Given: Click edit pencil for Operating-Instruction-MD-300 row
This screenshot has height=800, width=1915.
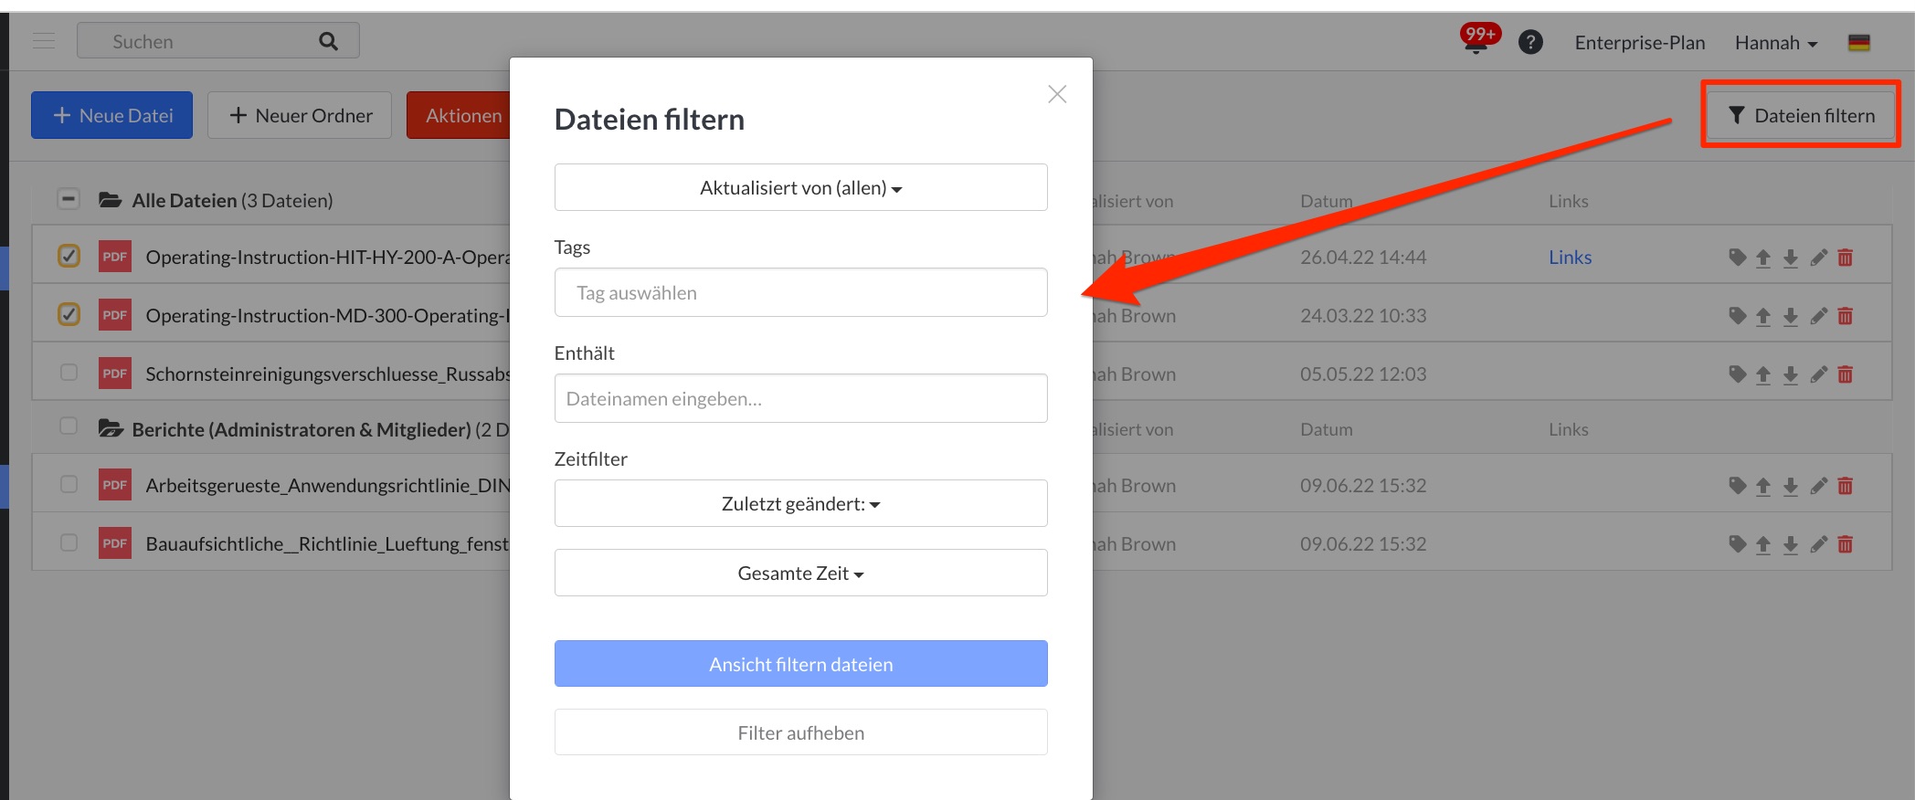Looking at the screenshot, I should coord(1818,316).
